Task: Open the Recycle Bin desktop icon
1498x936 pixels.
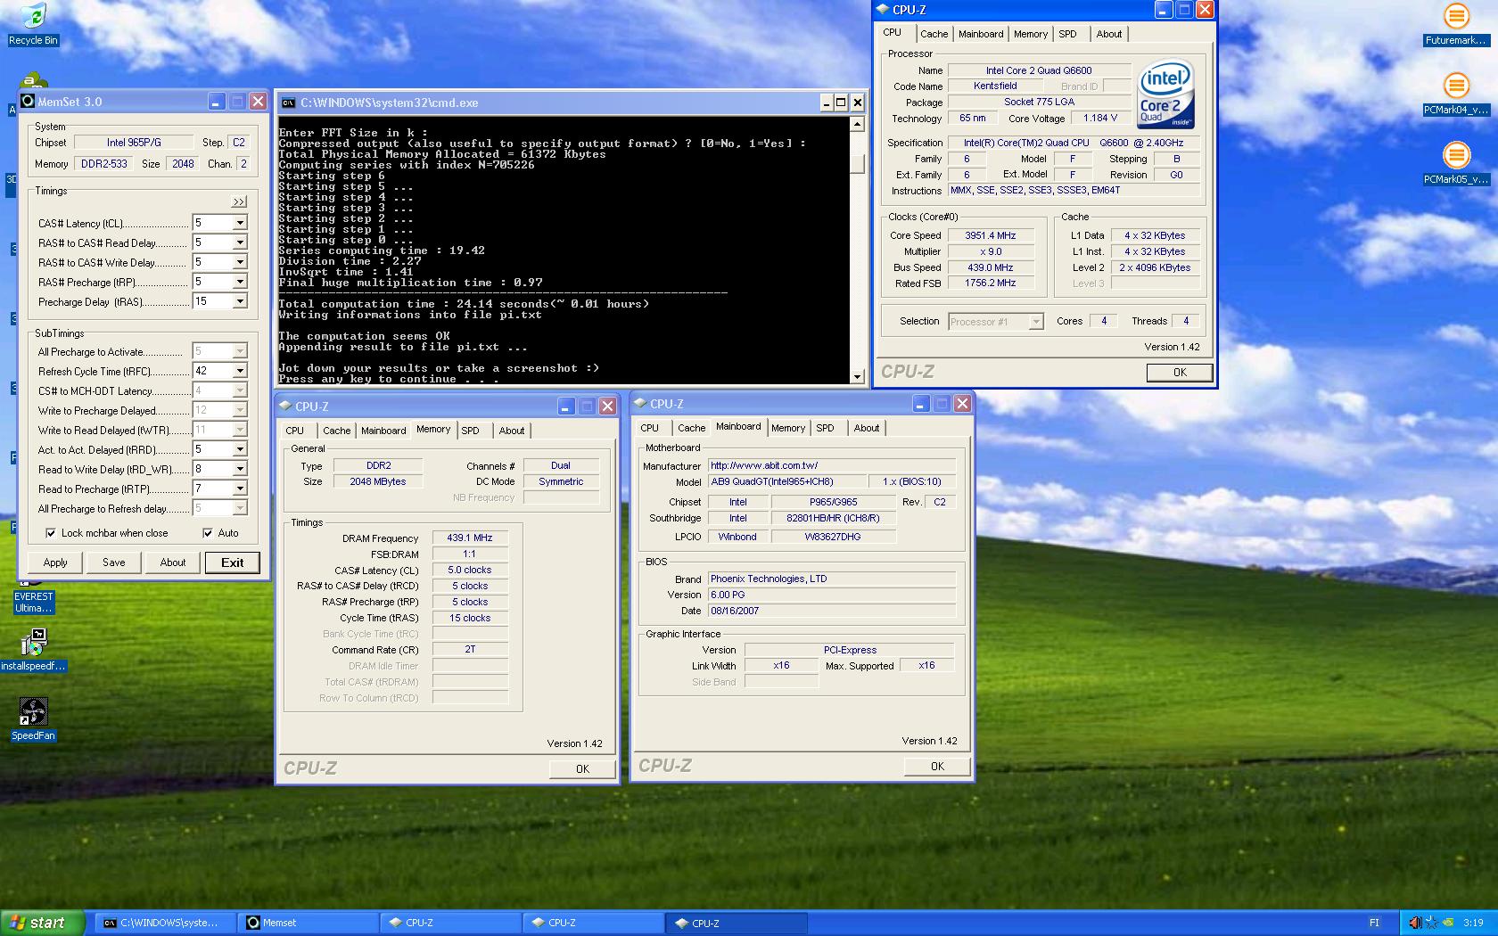Action: click(x=33, y=23)
